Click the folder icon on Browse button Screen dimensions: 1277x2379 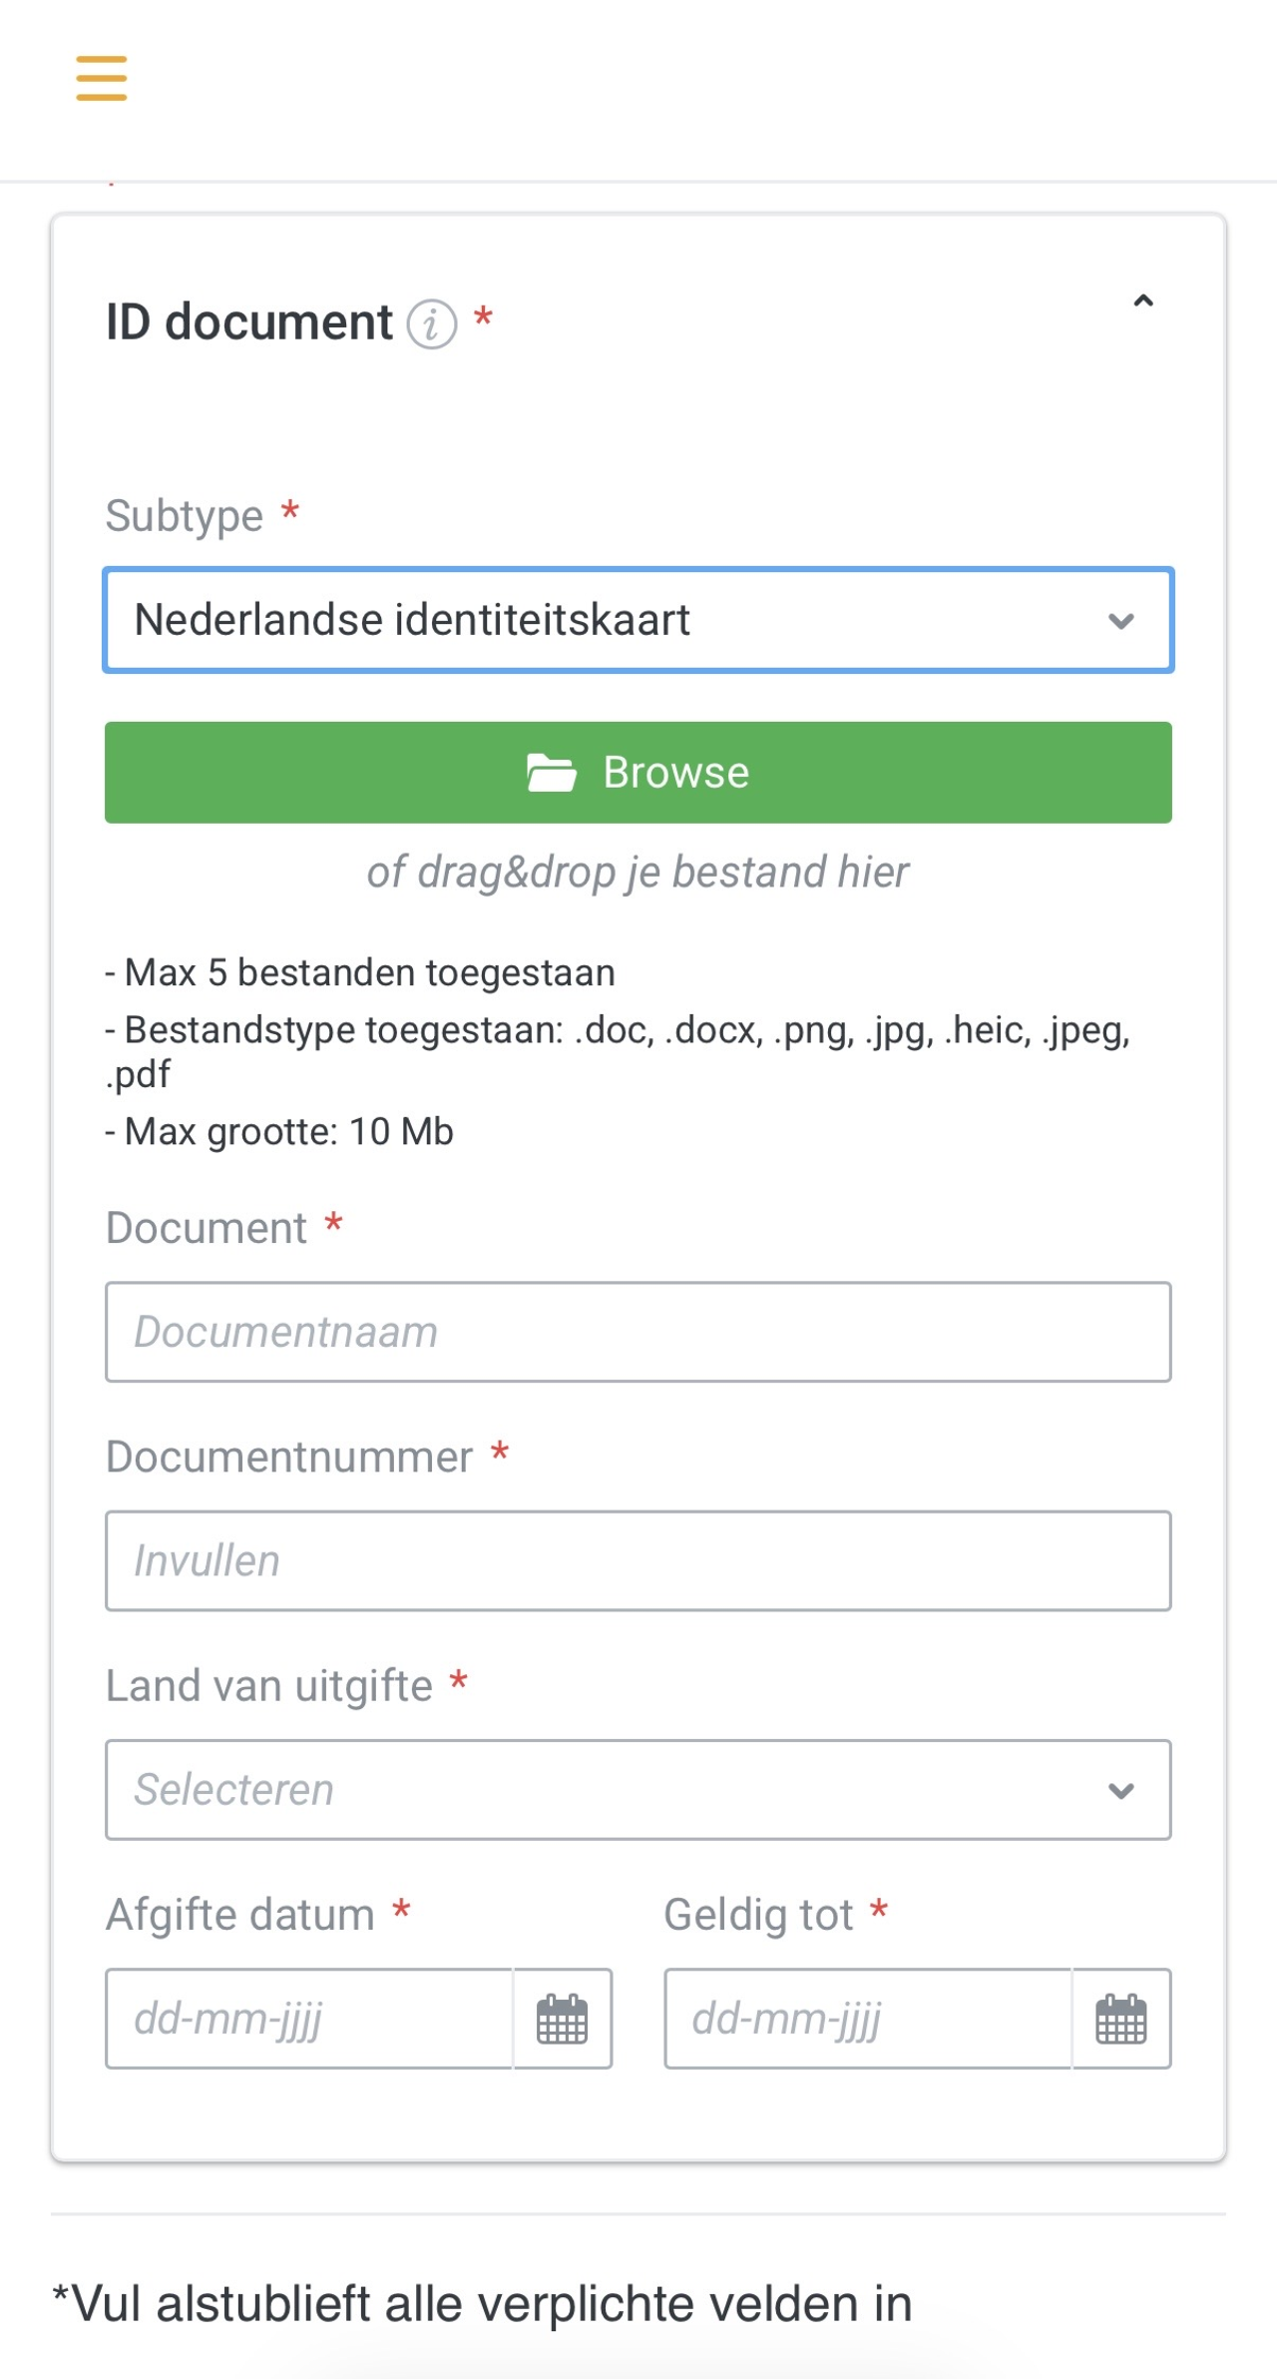point(551,773)
